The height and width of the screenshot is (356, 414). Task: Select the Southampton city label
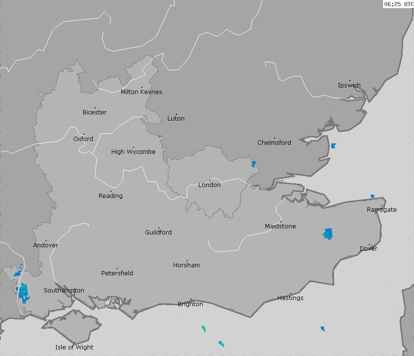(x=64, y=290)
